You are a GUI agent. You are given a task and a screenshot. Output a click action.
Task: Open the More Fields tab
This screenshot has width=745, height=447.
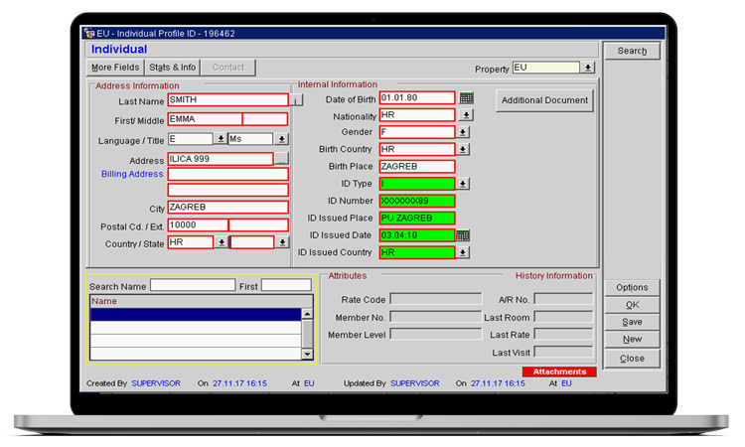[x=115, y=68]
